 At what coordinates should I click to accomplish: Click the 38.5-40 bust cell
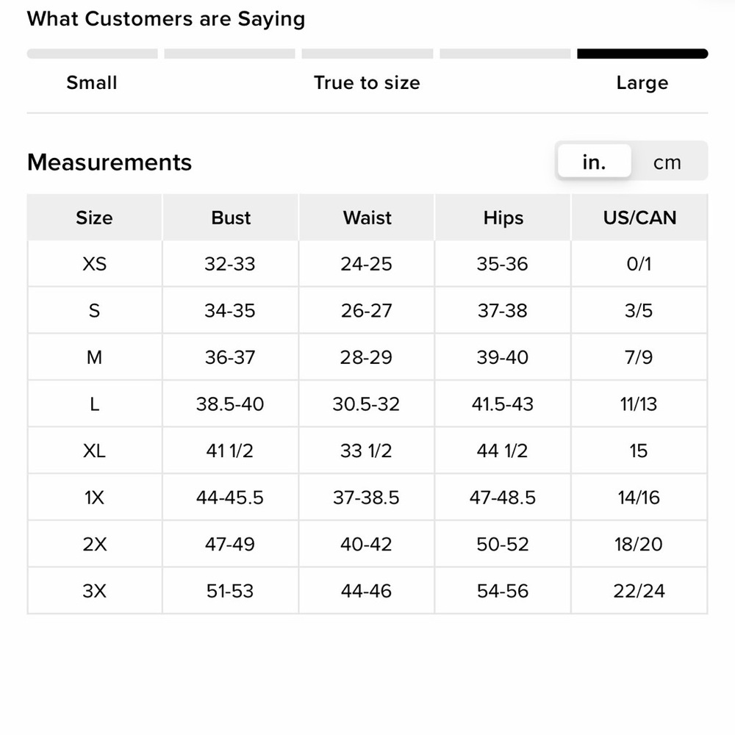230,404
